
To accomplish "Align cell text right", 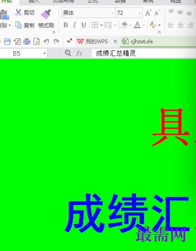I will coord(191,25).
